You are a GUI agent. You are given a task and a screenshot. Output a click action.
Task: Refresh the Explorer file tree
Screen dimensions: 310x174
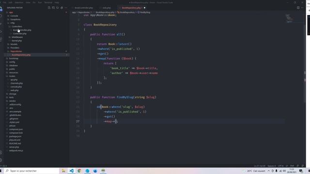click(x=57, y=8)
